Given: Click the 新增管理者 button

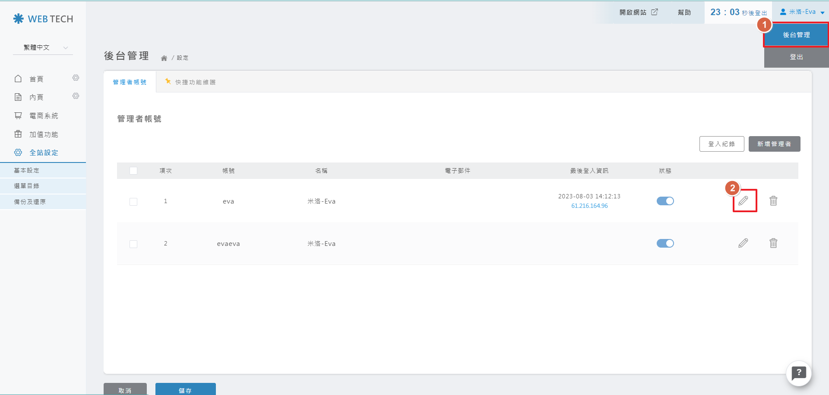Looking at the screenshot, I should point(774,144).
